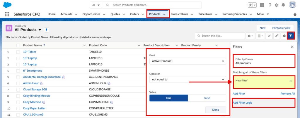This screenshot has height=118, width=300.
Task: Open the Help question mark icon
Action: (270, 5)
